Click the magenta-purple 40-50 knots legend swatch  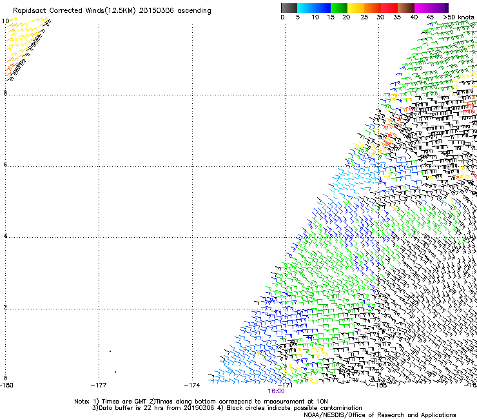click(x=431, y=8)
